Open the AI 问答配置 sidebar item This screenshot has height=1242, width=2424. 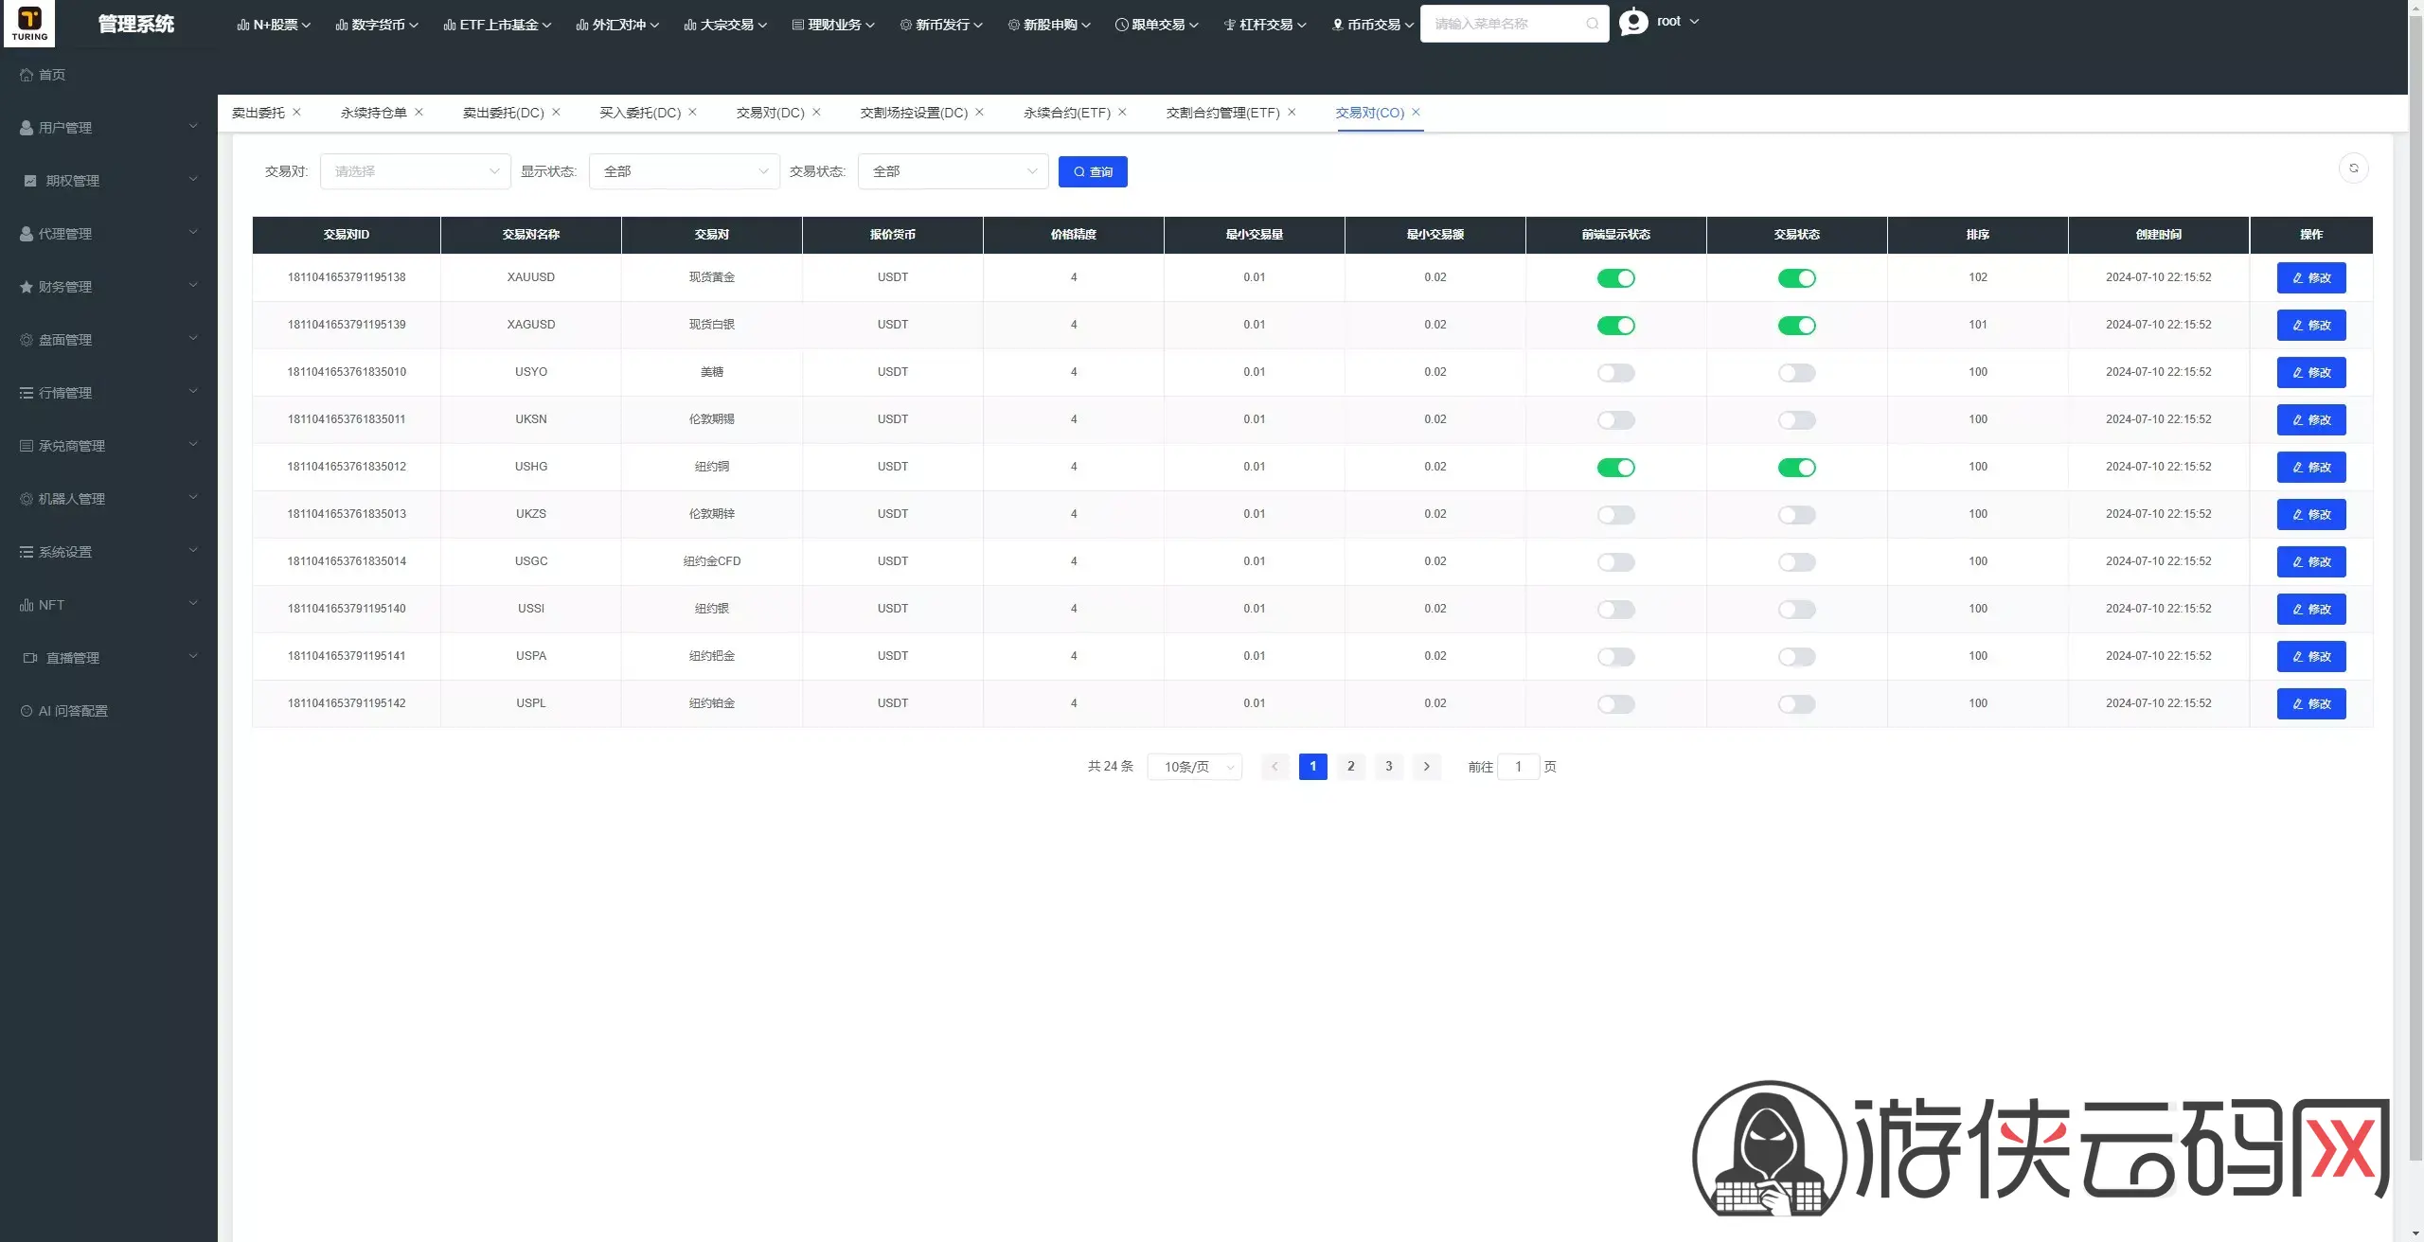point(64,711)
